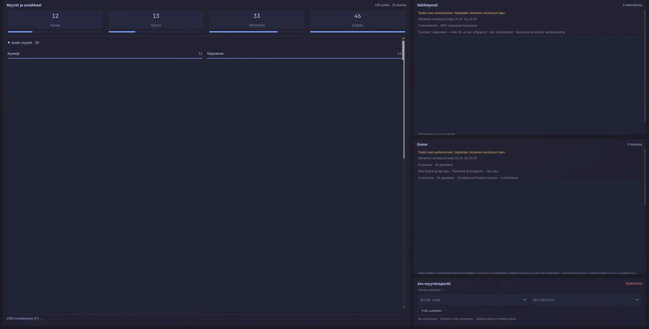Screen dimensions: 649x329
Task: Click 'Nice Events ja djsnabu' line
Action: [x=458, y=171]
